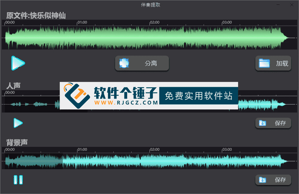The height and width of the screenshot is (194, 299).
Task: Click the 03:00 marker on the original timeline
Action: (227, 22)
